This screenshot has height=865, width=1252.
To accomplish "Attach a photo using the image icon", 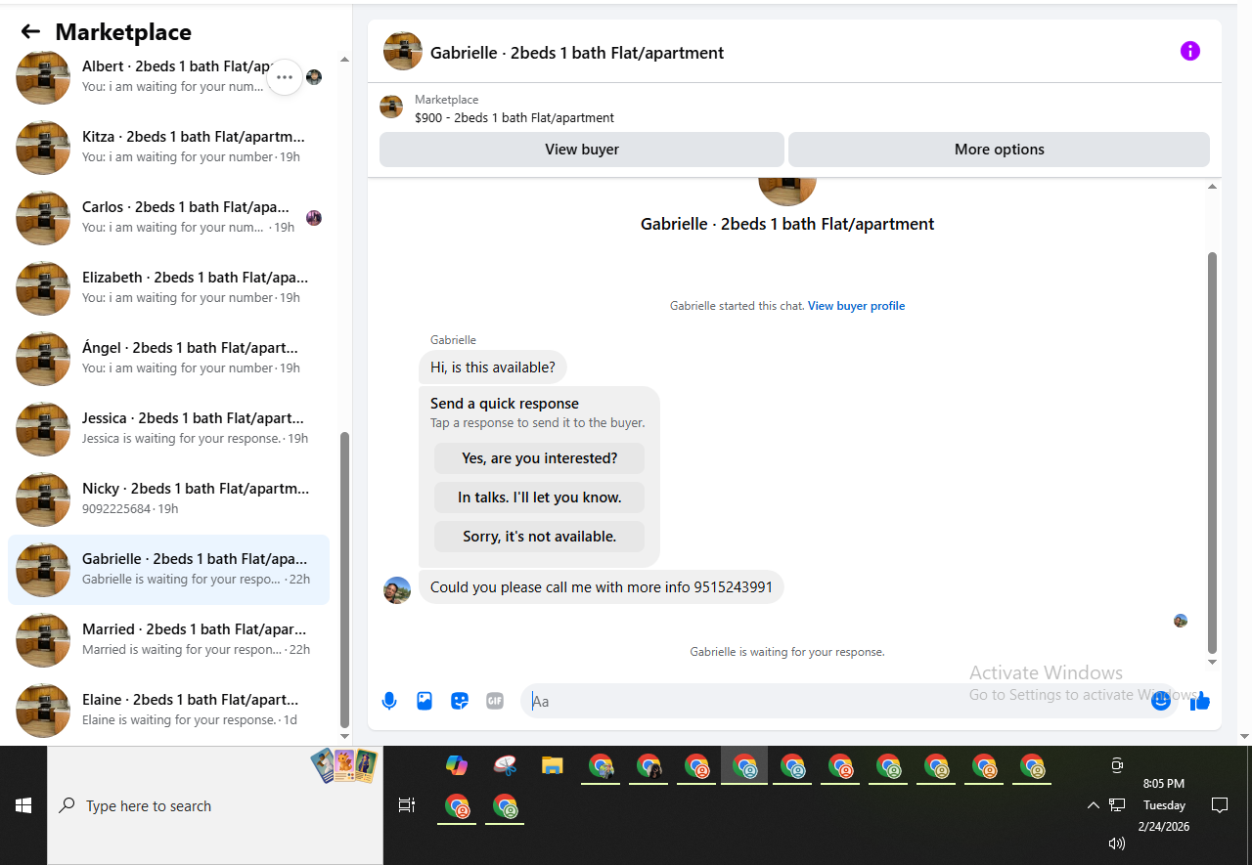I will tap(425, 701).
